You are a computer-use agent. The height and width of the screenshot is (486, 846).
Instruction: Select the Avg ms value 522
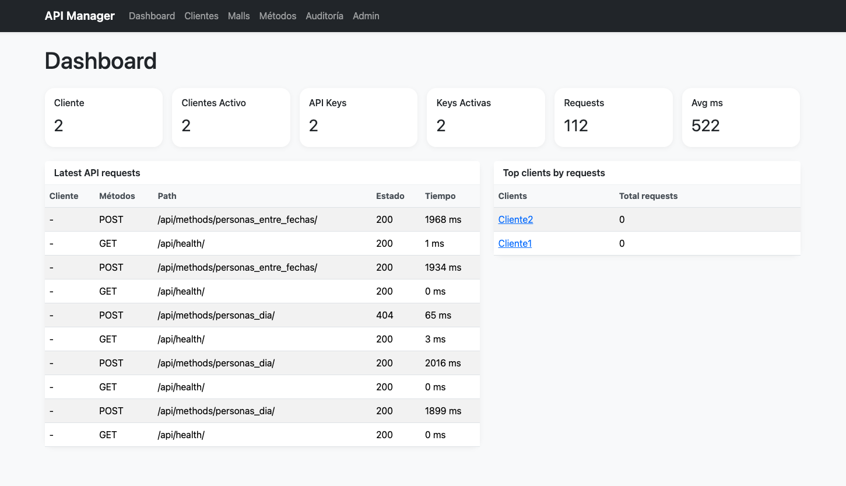[x=705, y=125]
